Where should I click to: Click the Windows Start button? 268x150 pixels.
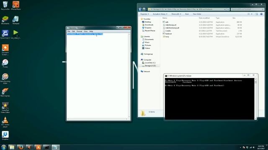coord(4,147)
